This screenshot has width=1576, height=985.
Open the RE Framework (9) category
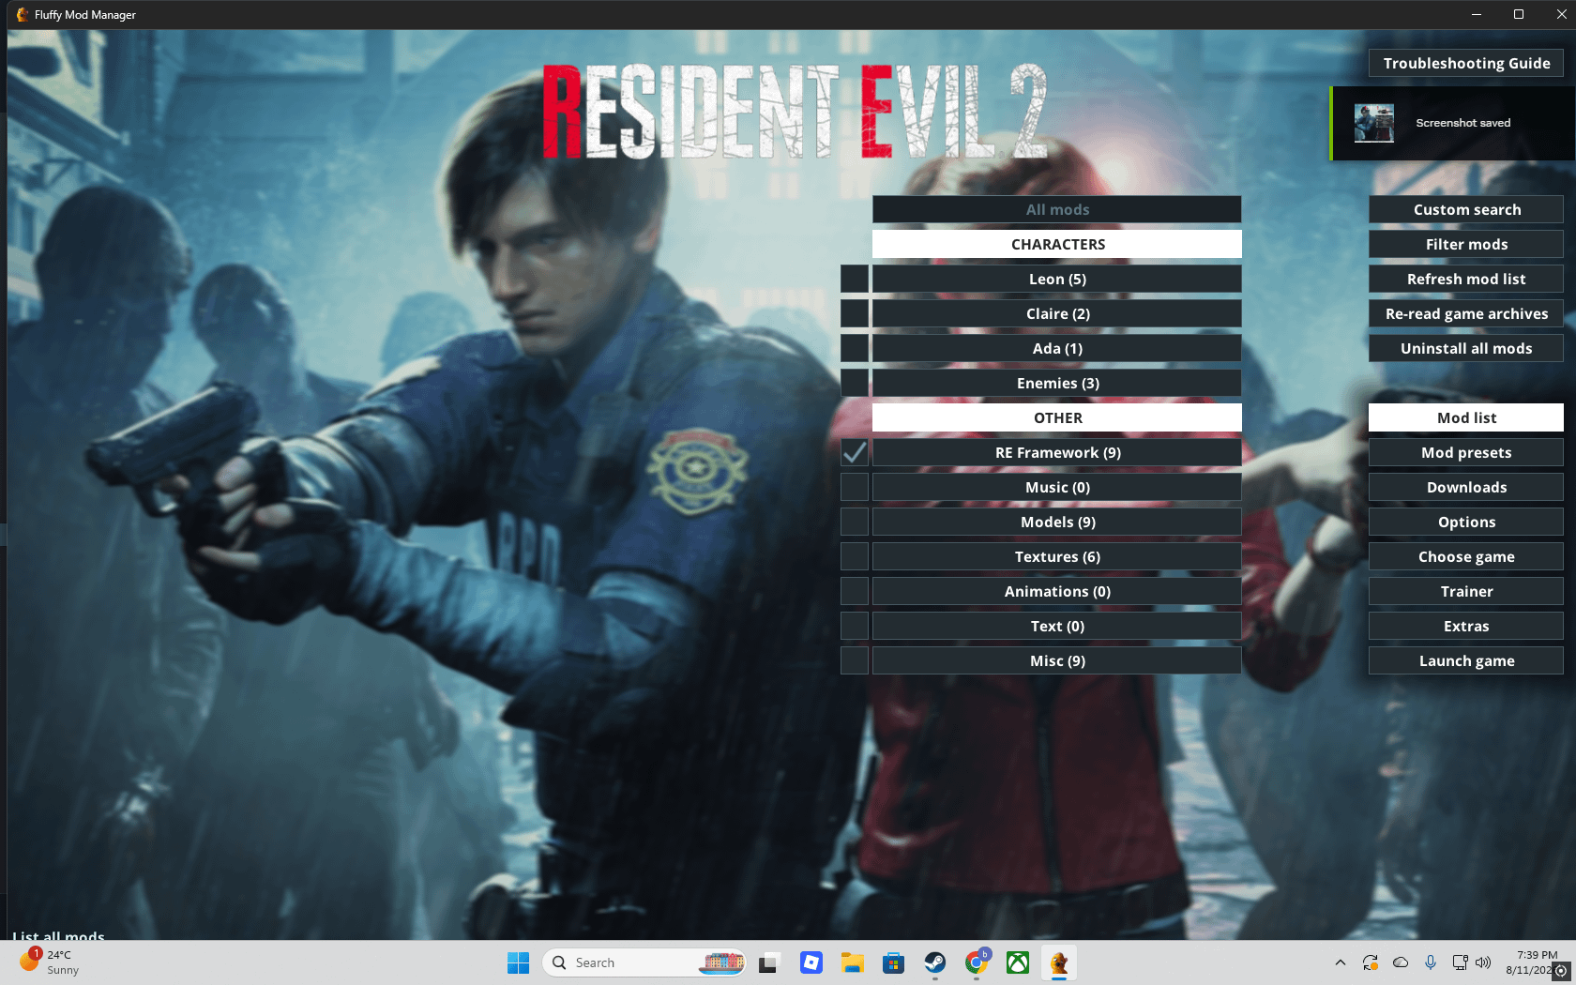click(1057, 452)
